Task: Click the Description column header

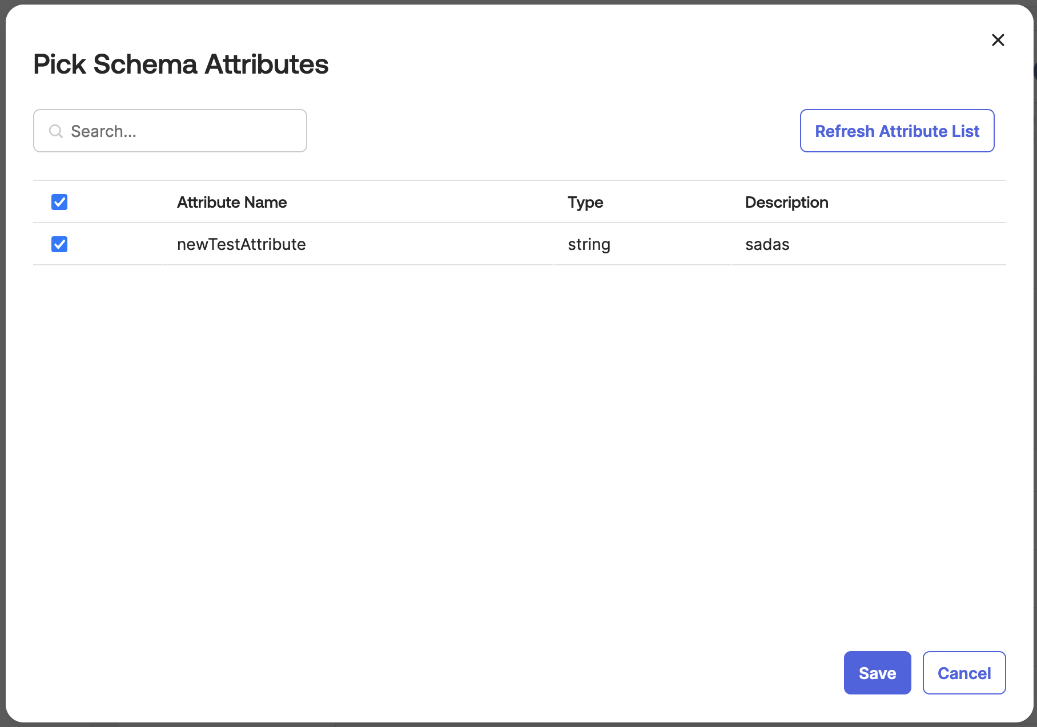Action: click(x=786, y=202)
